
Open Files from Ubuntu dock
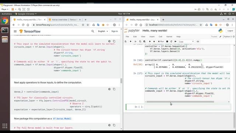pyautogui.click(x=5, y=40)
